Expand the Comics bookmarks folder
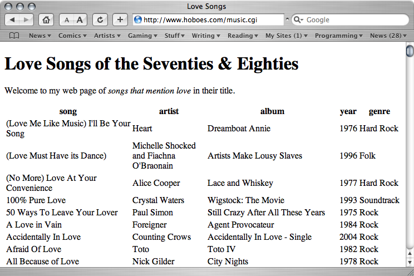 click(x=72, y=36)
